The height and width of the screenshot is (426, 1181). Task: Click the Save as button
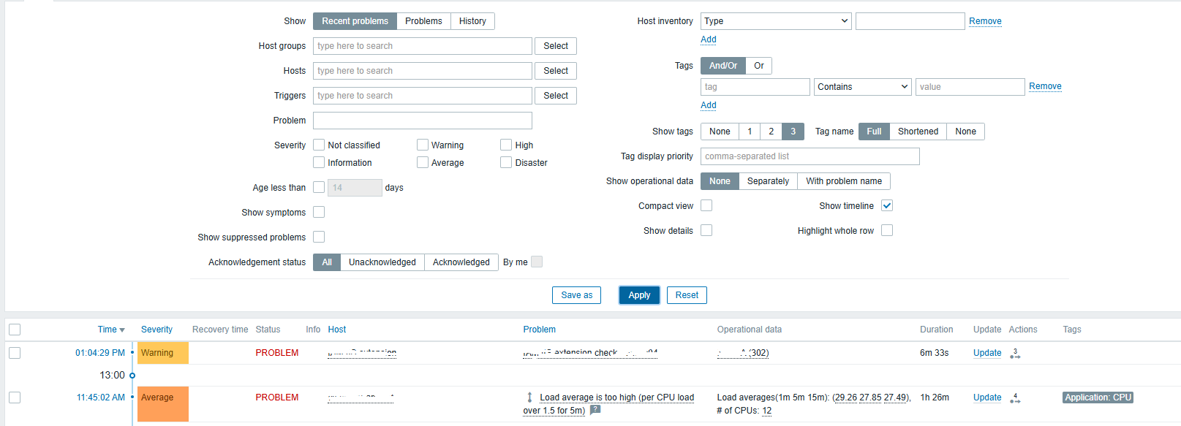point(576,295)
